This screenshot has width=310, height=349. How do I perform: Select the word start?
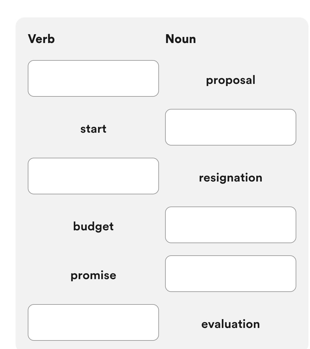point(93,129)
